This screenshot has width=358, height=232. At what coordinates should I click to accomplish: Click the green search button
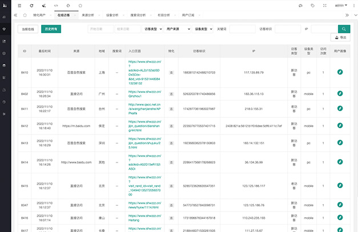343,29
